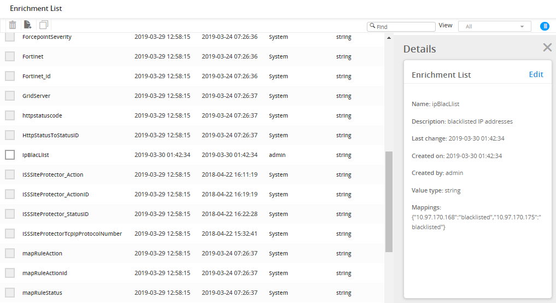Click 2018-04-22 16:22:28 creation date
The height and width of the screenshot is (303, 556).
(x=230, y=214)
